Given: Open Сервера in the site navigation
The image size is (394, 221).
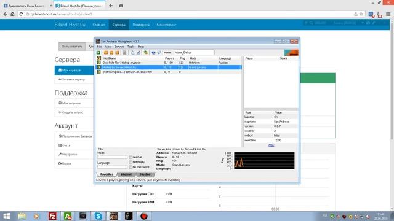Looking at the screenshot, I should [119, 25].
